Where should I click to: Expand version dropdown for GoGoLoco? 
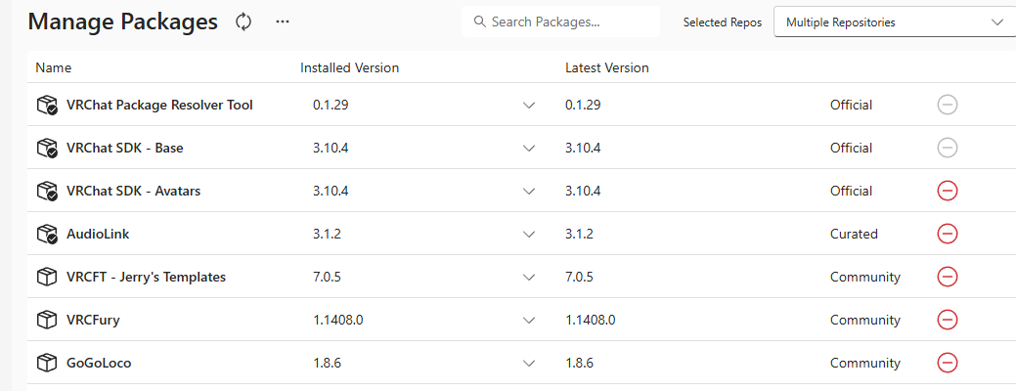529,364
